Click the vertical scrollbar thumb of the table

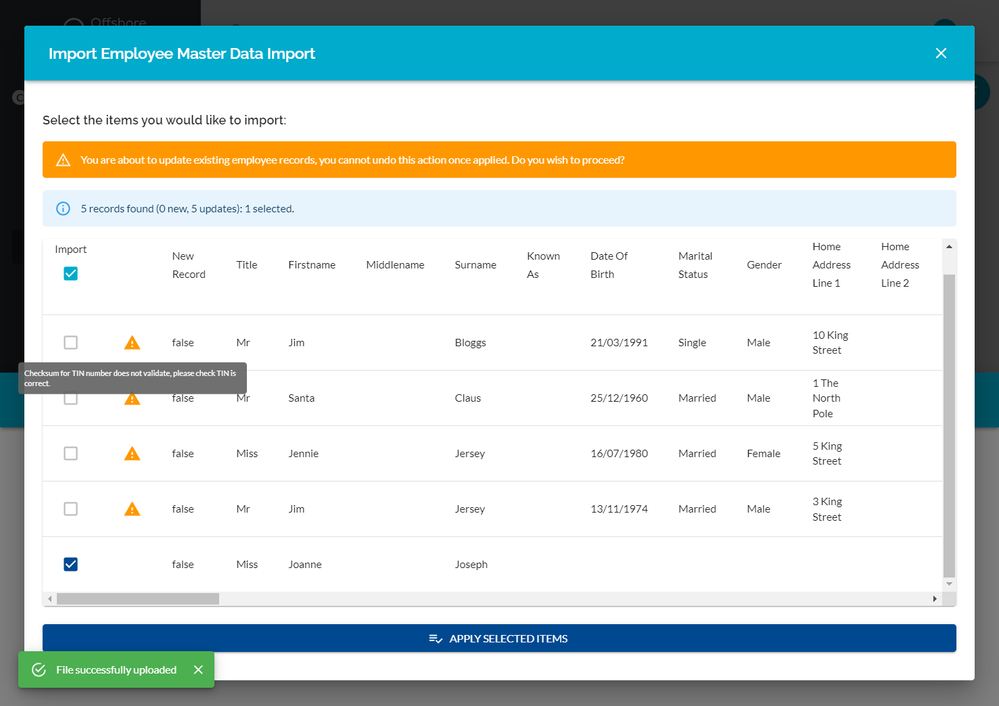pyautogui.click(x=949, y=426)
